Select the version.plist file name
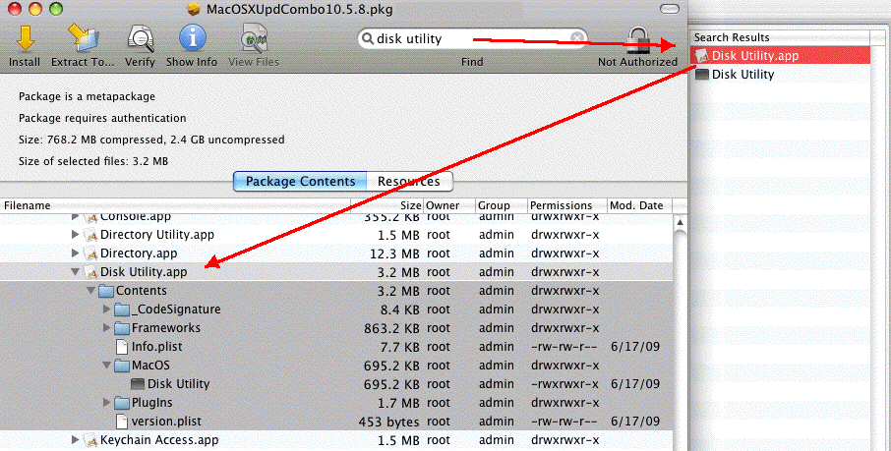This screenshot has height=451, width=891. click(x=166, y=422)
